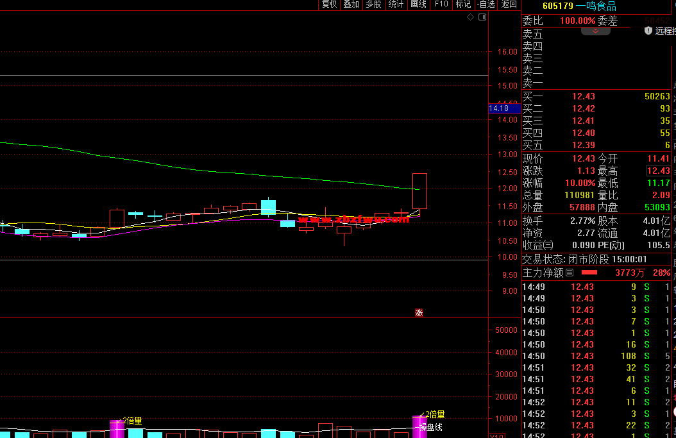
Task: Click PE(动) value 105.5
Action: [658, 246]
